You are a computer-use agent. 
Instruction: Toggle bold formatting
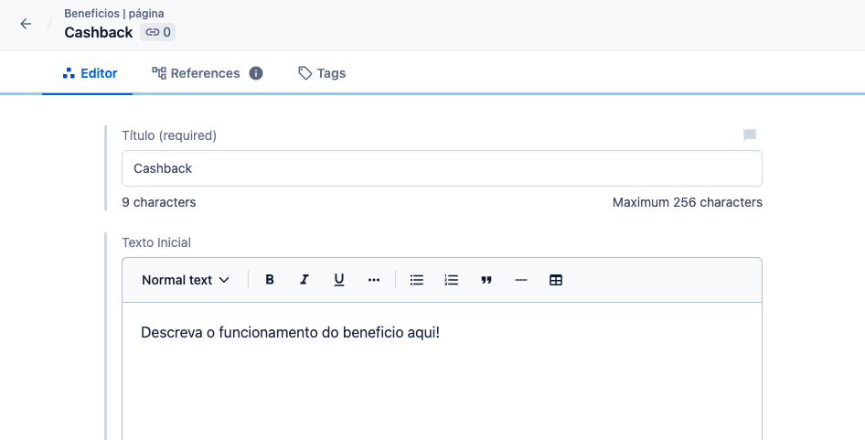pyautogui.click(x=270, y=280)
